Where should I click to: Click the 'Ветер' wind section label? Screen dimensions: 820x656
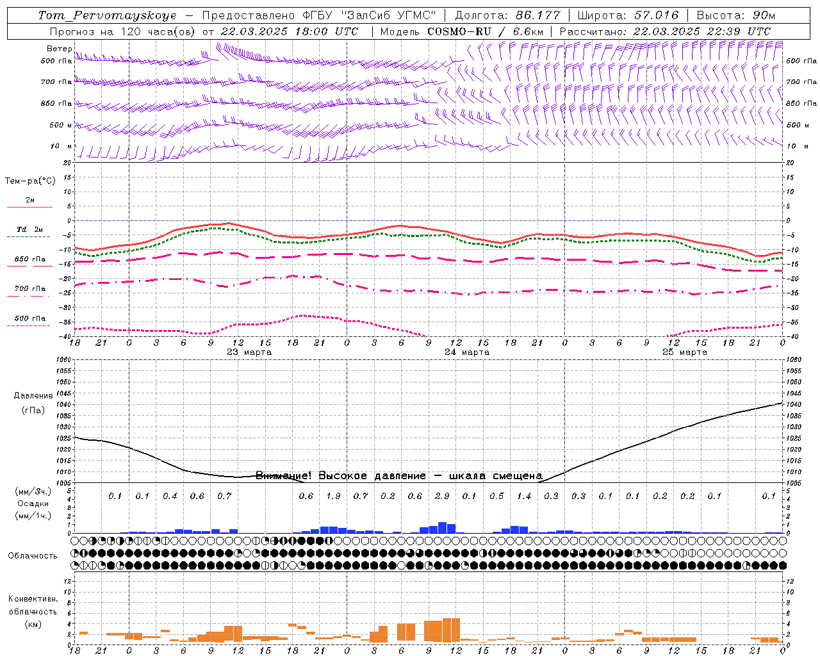59,49
